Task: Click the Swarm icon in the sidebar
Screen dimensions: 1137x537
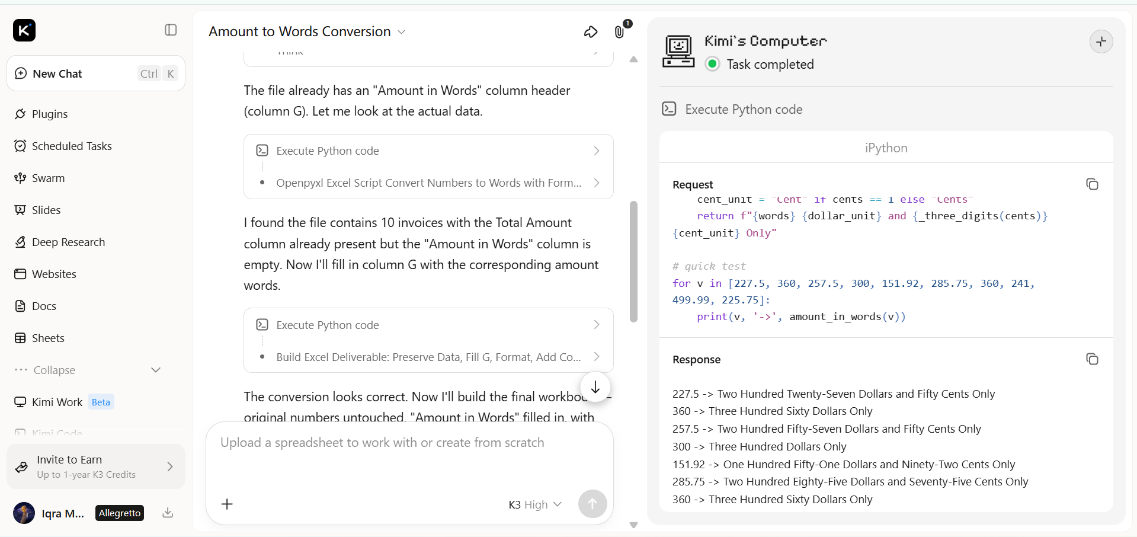Action: [x=20, y=178]
